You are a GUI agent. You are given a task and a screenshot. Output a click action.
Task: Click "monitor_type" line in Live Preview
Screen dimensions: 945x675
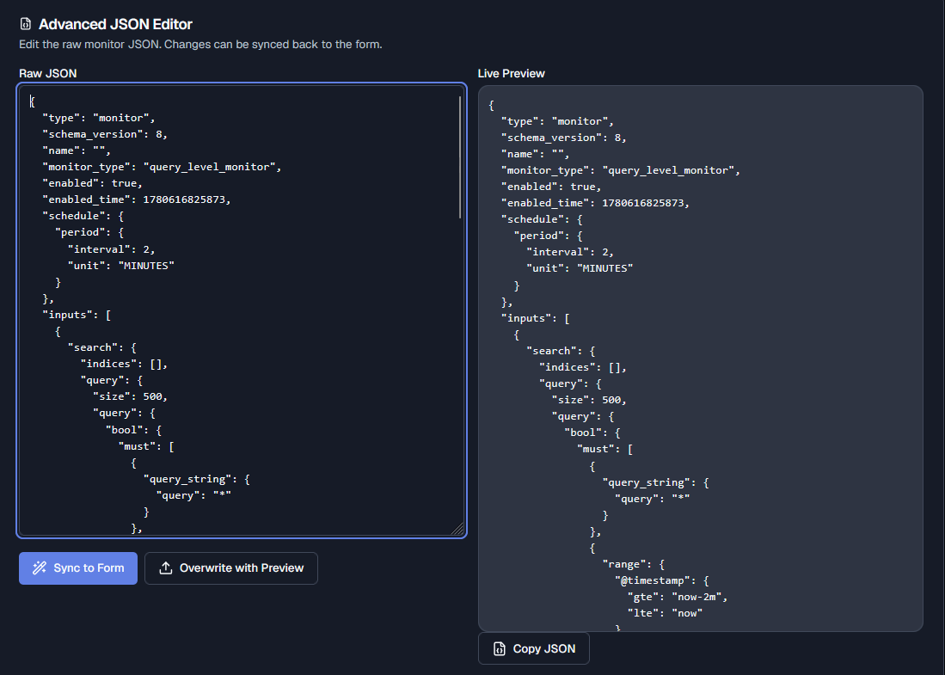(621, 170)
